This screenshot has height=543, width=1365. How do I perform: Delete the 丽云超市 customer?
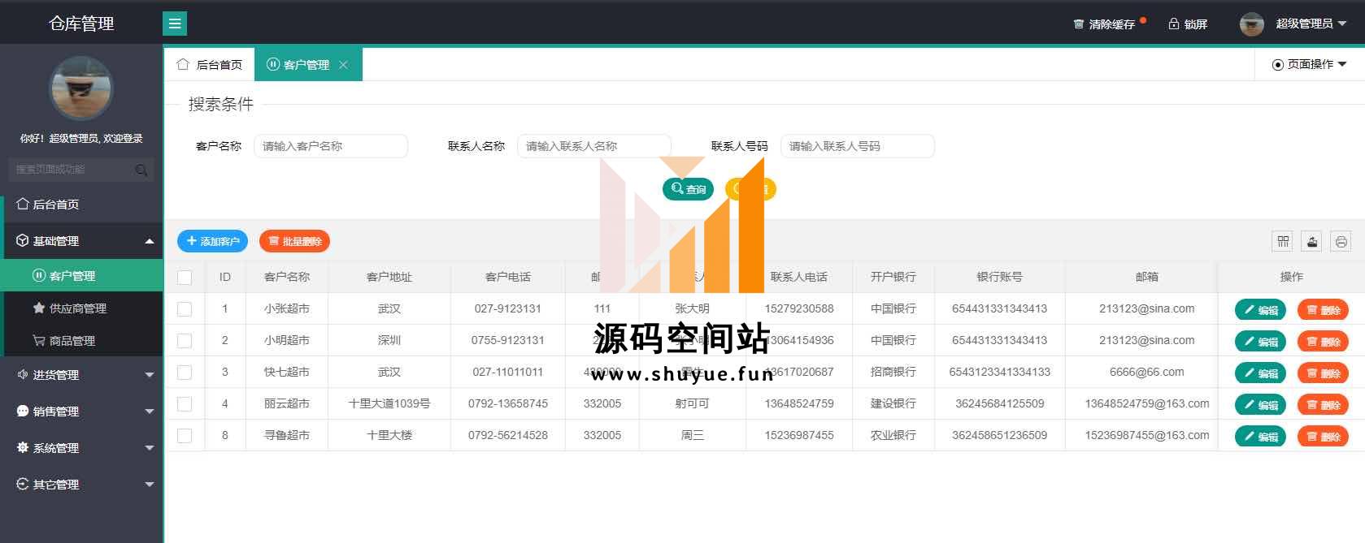[1323, 404]
